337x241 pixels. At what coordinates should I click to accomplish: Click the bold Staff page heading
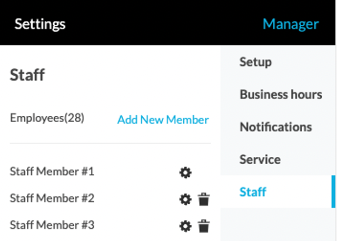(27, 75)
